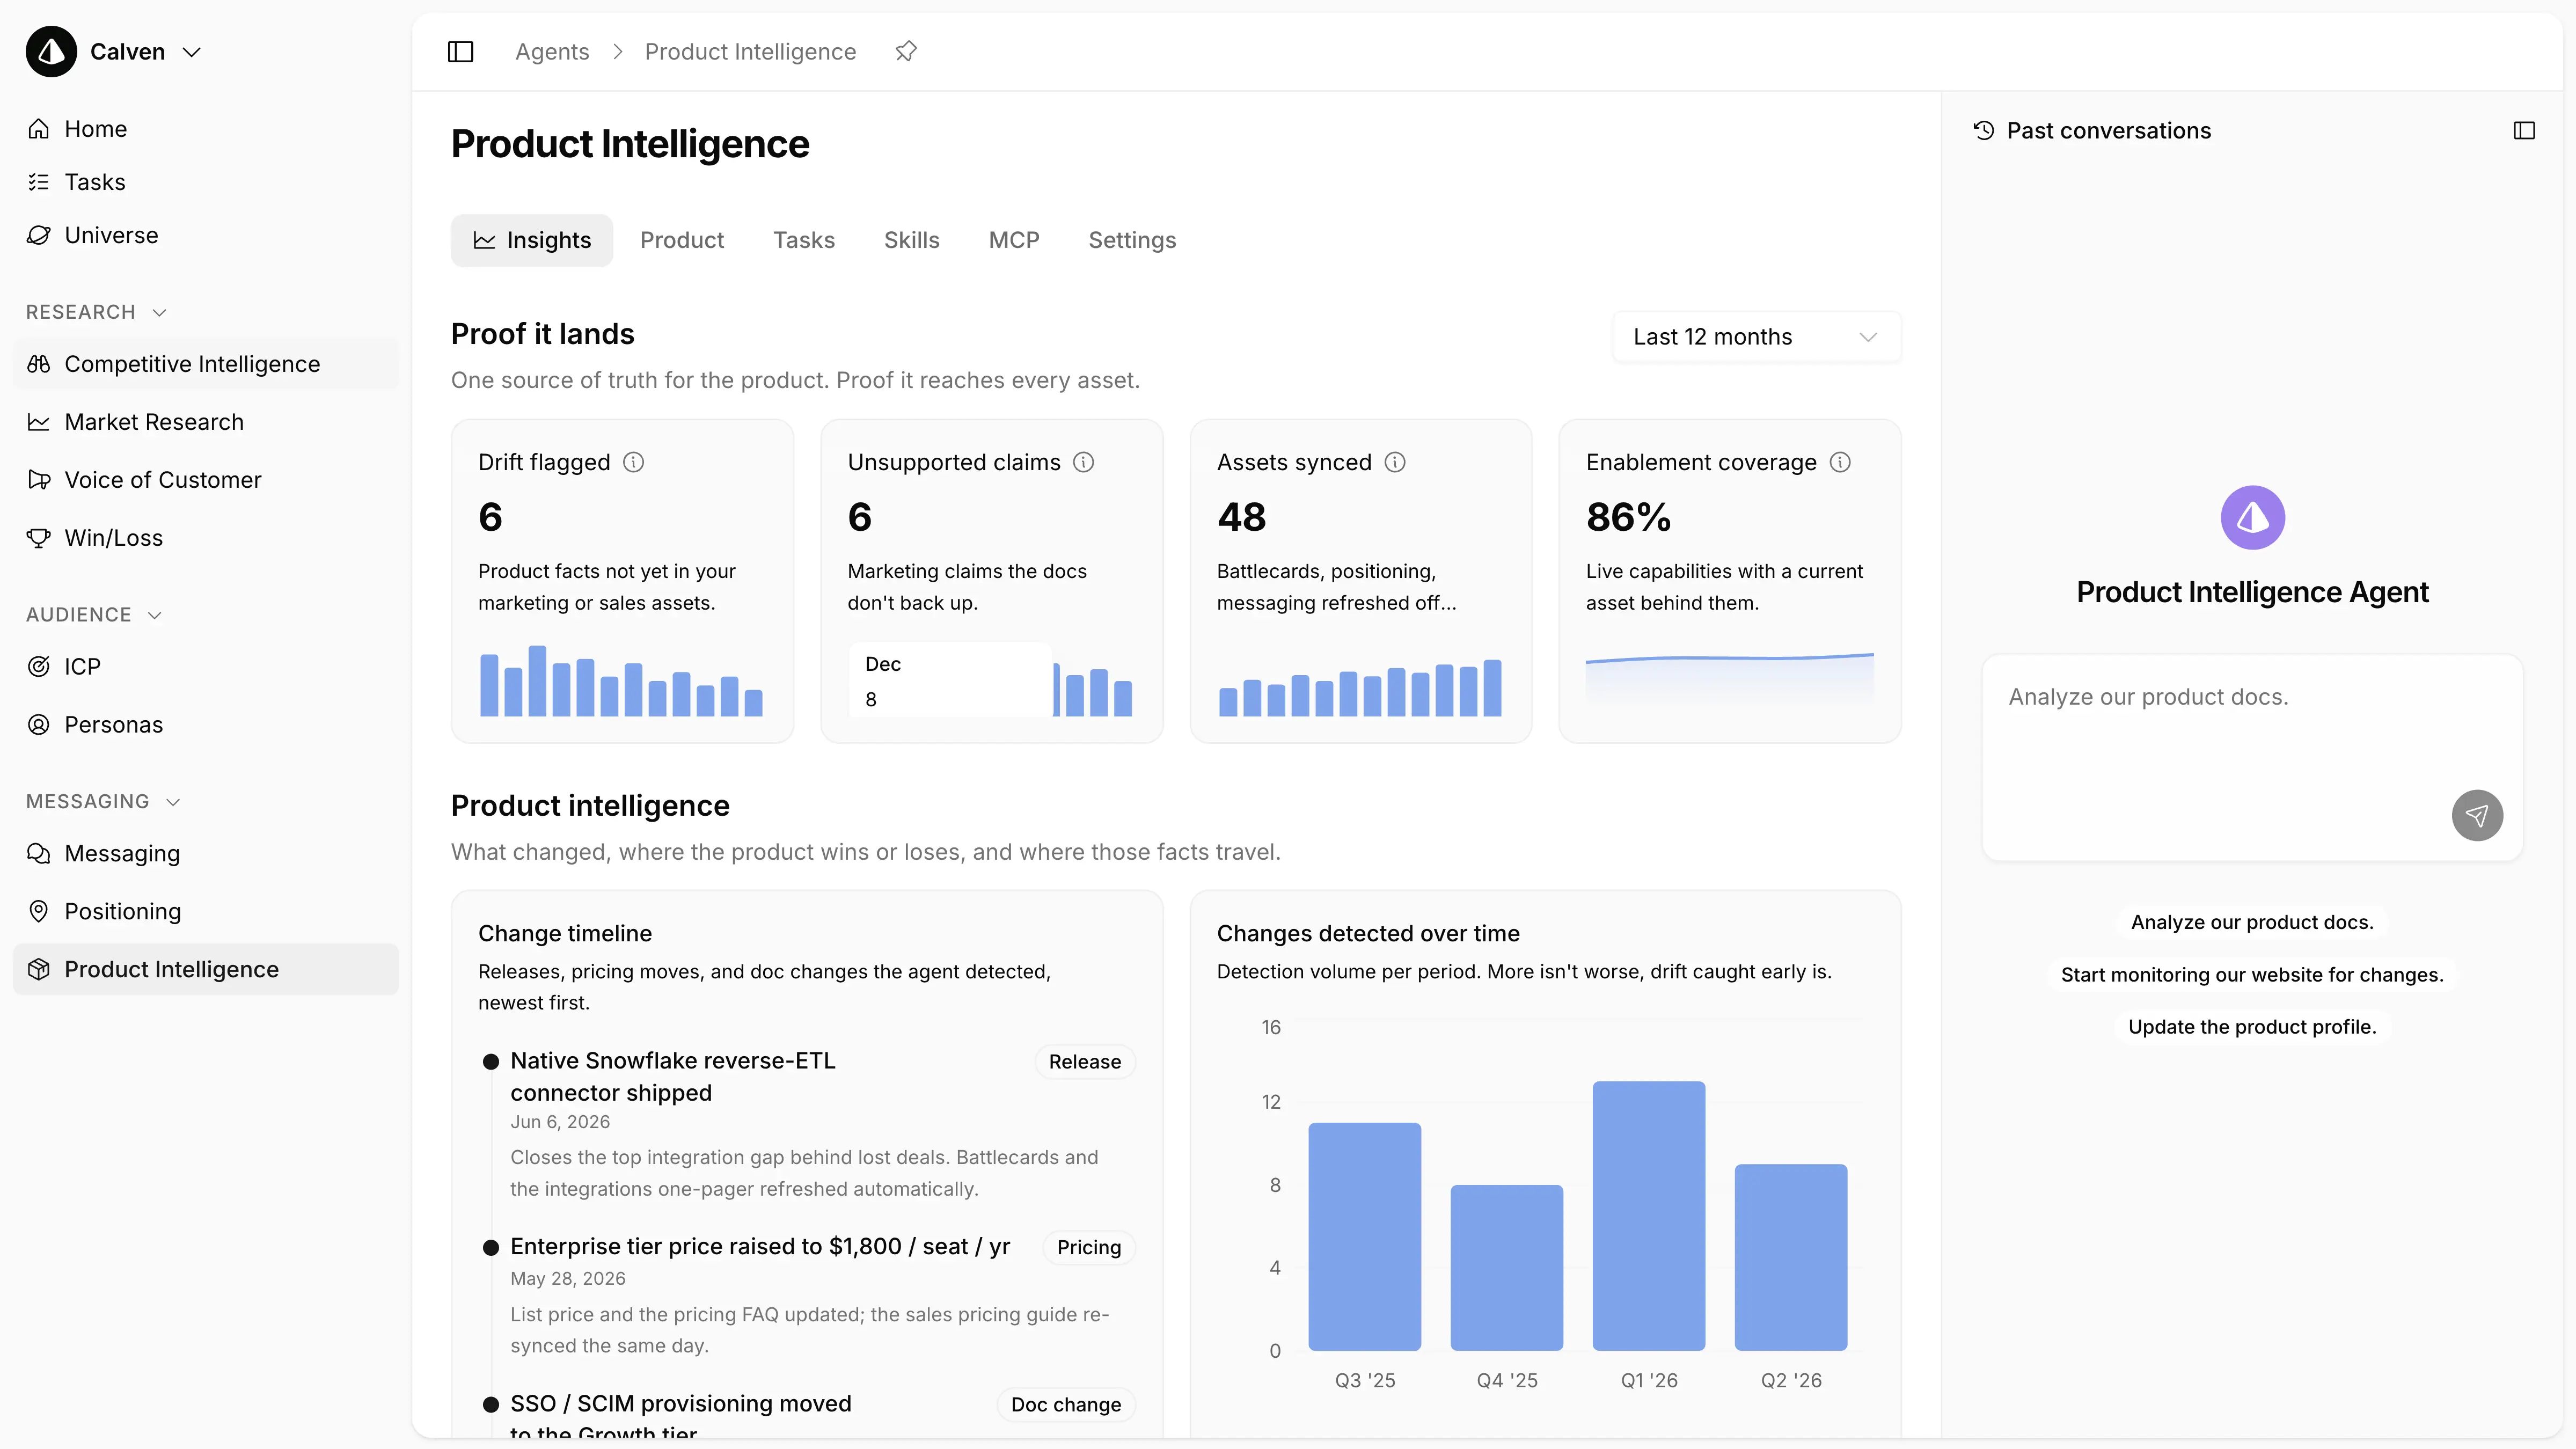Choose Update the product profile suggestion
The image size is (2576, 1449).
2252,1027
